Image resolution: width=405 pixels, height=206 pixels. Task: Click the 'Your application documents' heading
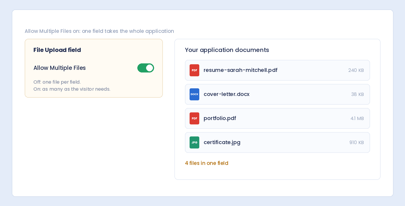click(227, 50)
